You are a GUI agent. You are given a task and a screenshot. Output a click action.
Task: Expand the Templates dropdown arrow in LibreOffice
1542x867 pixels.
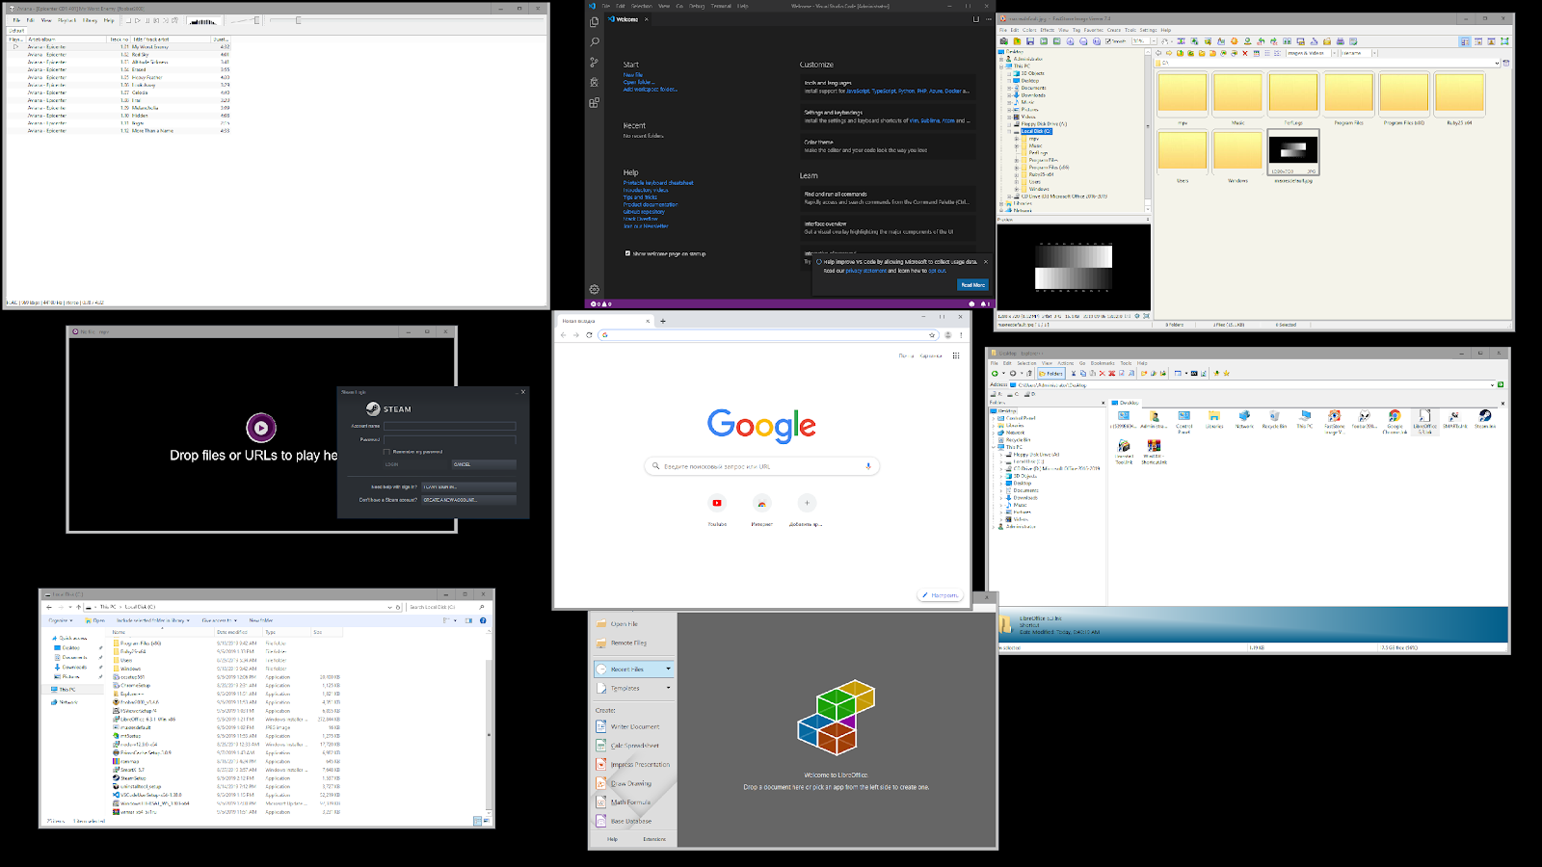668,688
